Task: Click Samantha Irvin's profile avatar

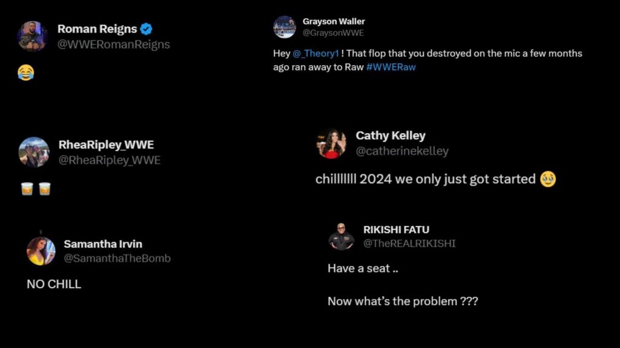Action: tap(41, 251)
